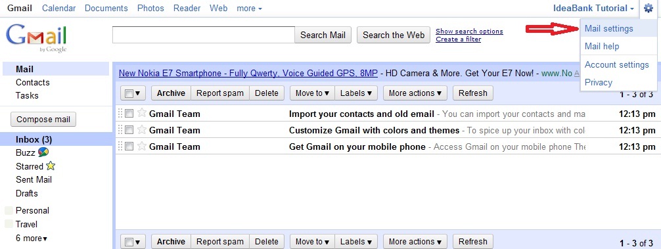
Task: Open the settings gear icon
Action: (648, 8)
